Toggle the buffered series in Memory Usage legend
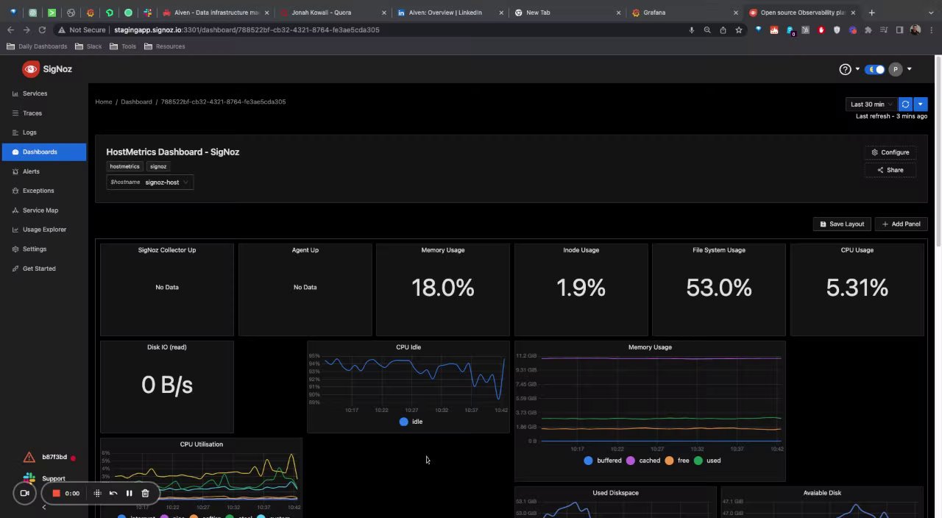This screenshot has width=942, height=518. pos(603,461)
